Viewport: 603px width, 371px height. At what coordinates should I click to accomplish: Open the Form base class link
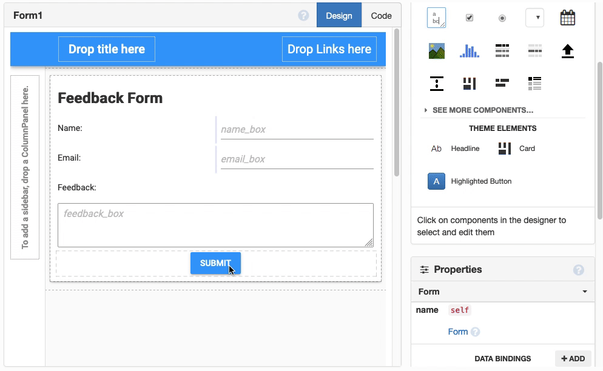(458, 332)
